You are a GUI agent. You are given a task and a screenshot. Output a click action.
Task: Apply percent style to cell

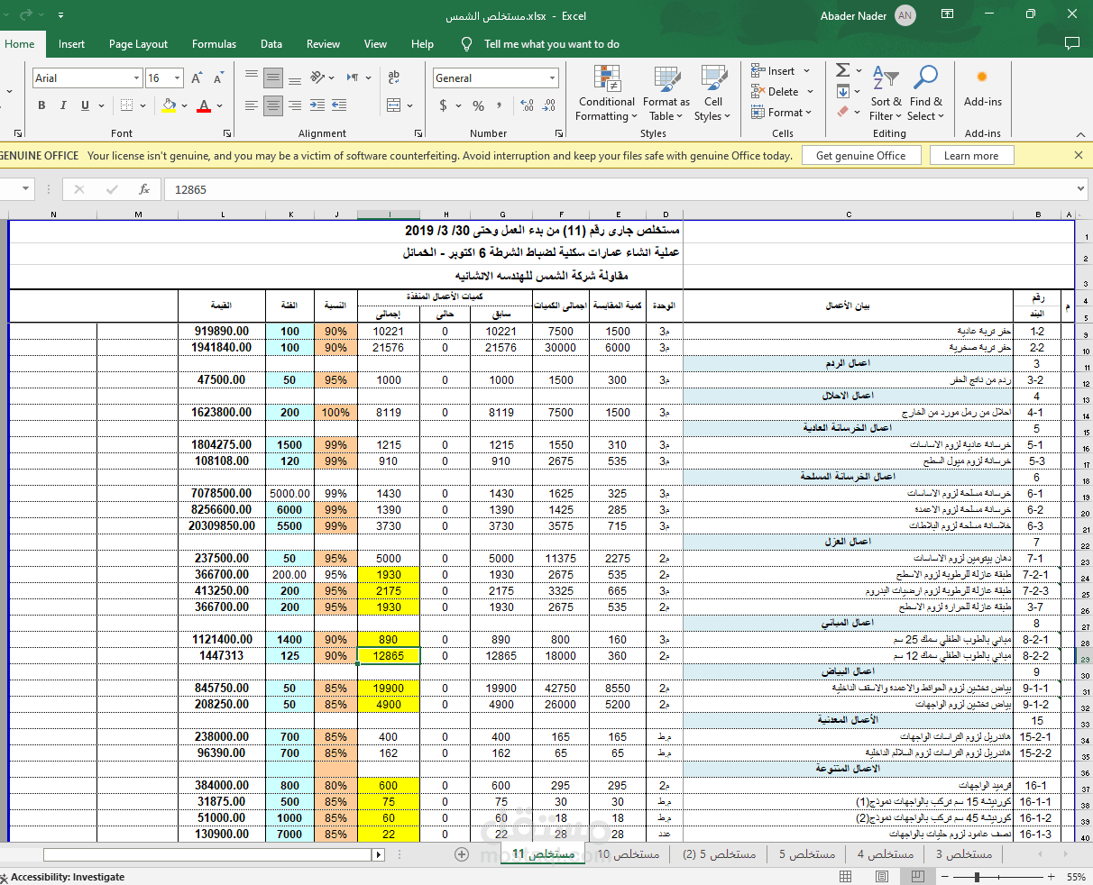pos(478,105)
